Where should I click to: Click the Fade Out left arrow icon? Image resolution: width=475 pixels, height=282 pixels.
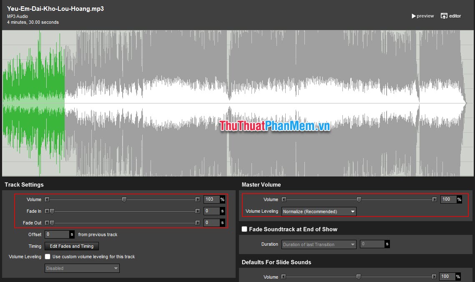[x=47, y=223]
